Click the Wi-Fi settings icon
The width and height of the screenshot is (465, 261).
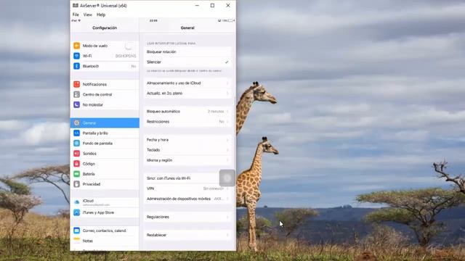coord(76,56)
